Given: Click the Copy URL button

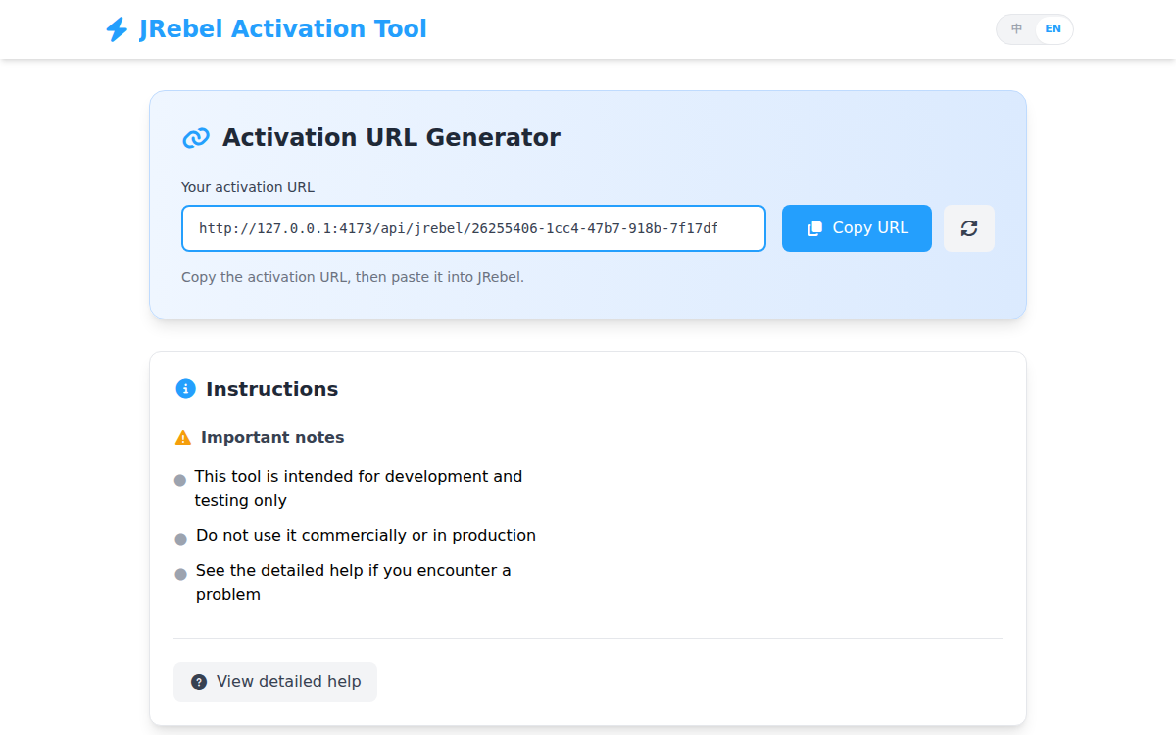Looking at the screenshot, I should click(857, 228).
